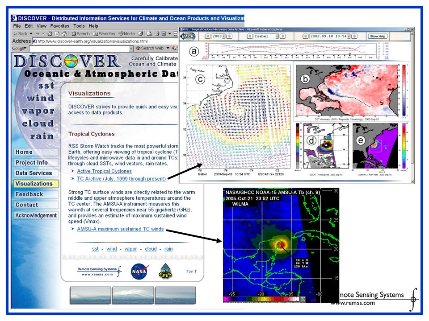Click the BACK arrow in TC Archive window

click(x=187, y=36)
